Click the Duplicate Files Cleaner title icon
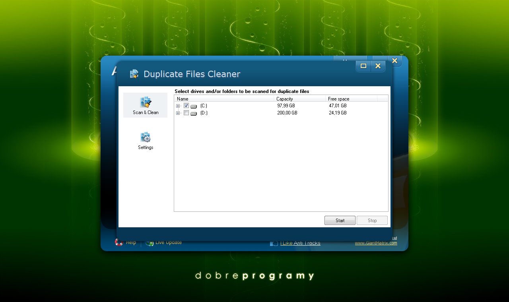This screenshot has height=302, width=509. coord(134,74)
